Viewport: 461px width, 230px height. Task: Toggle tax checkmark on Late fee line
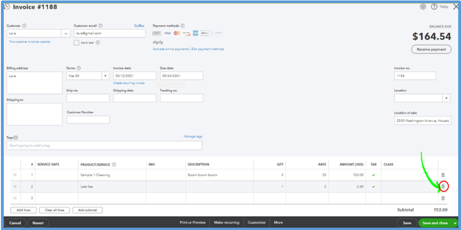(x=373, y=187)
